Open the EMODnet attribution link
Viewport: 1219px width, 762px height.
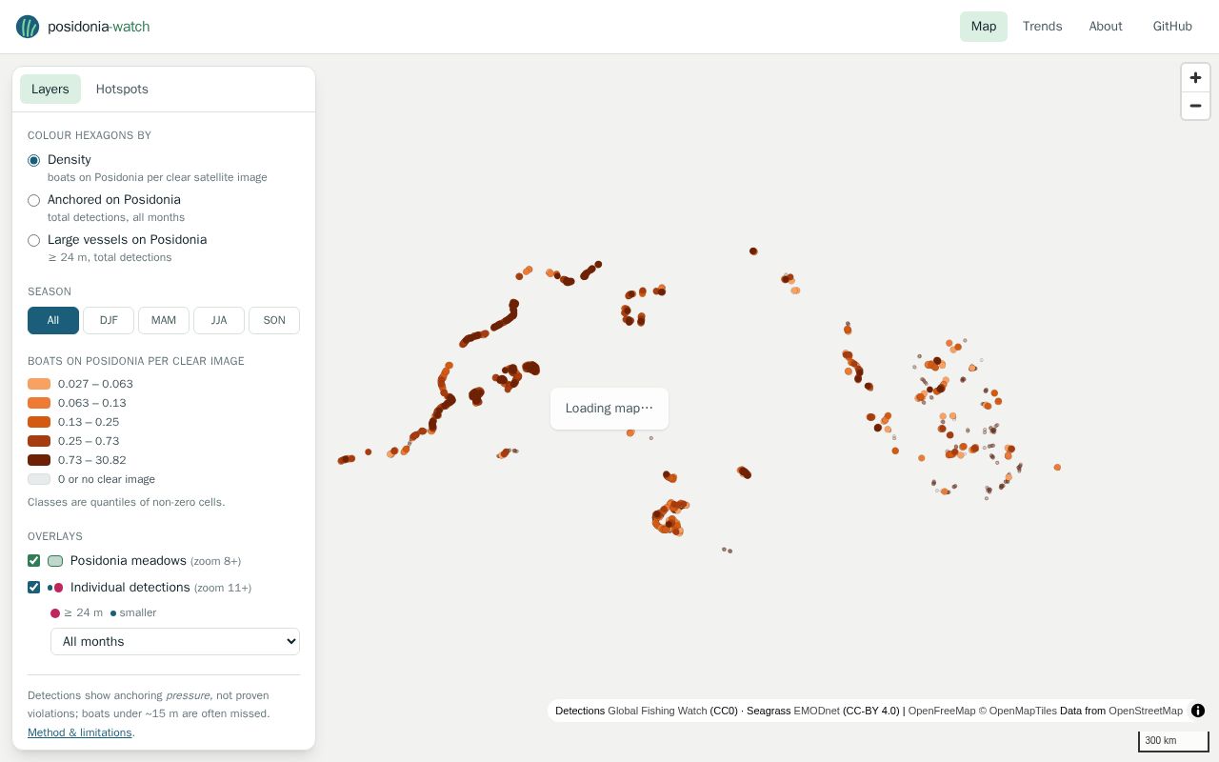point(816,711)
